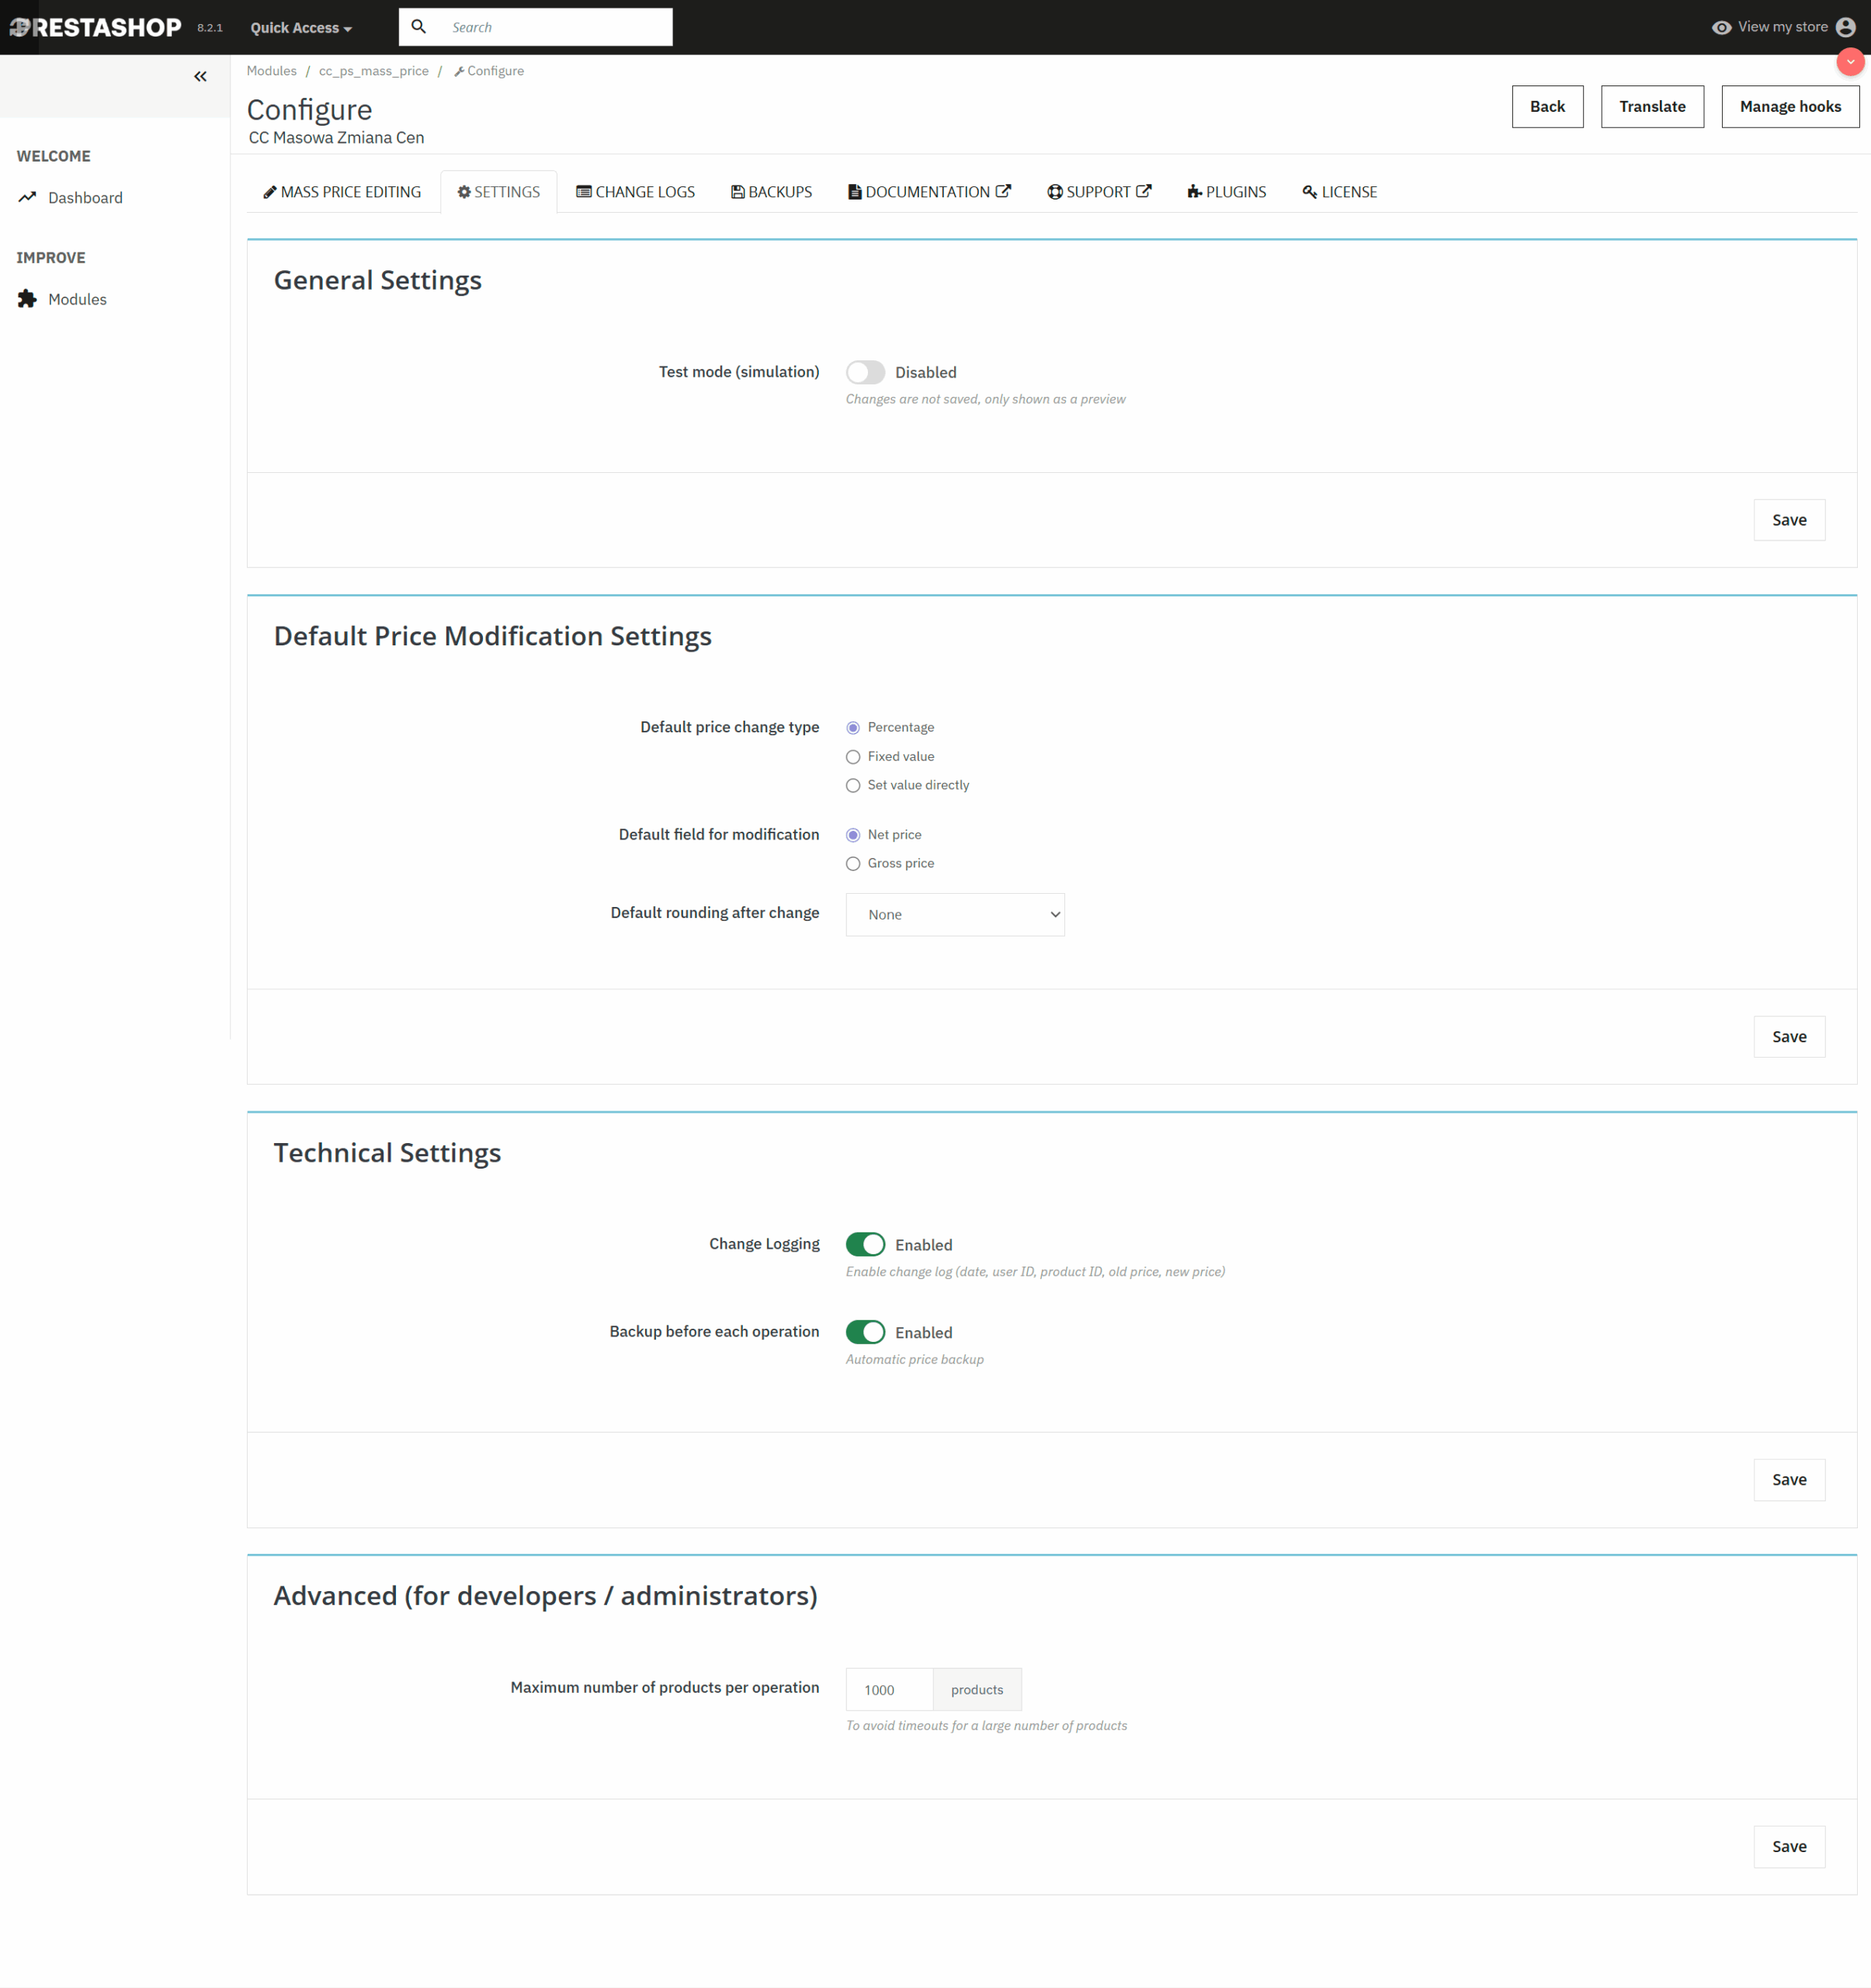Enable the Test mode simulation toggle
Screen dimensions: 1871x1988
pyautogui.click(x=865, y=372)
